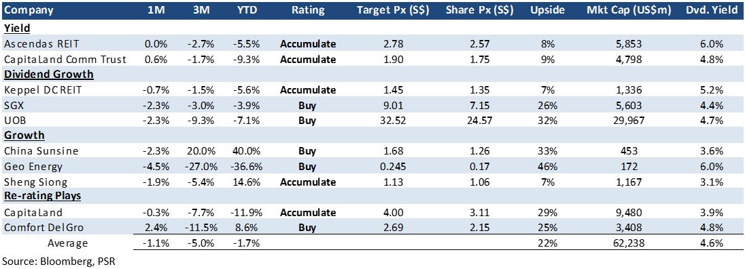745x269 pixels.
Task: Select the Yield section heading
Action: pyautogui.click(x=17, y=28)
